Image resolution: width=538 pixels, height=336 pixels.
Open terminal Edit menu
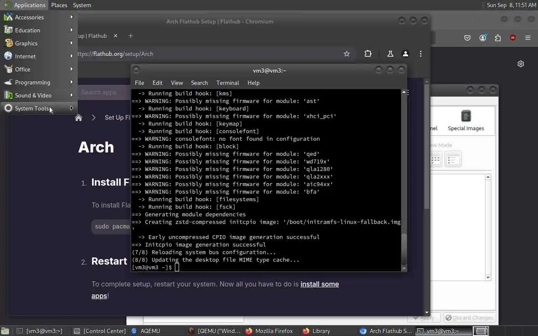pyautogui.click(x=158, y=83)
